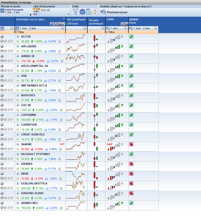Click the filter icon in the WIPI header

(122, 24)
